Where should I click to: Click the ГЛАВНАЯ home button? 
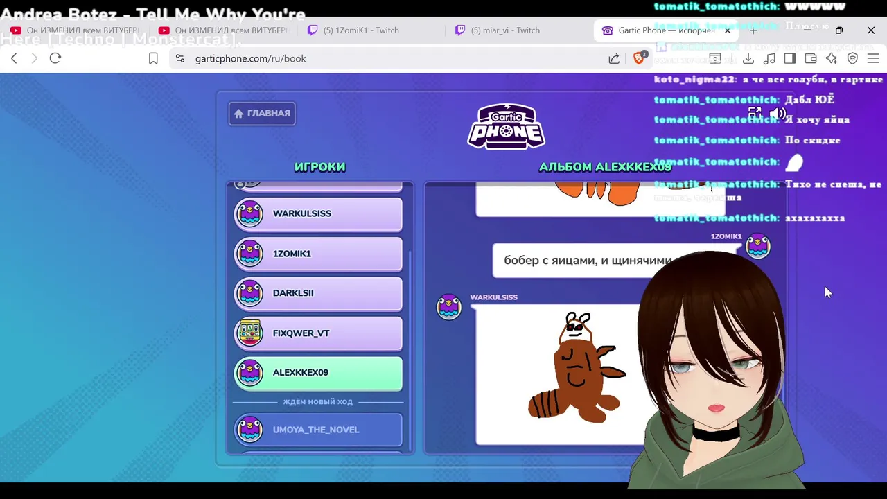262,114
